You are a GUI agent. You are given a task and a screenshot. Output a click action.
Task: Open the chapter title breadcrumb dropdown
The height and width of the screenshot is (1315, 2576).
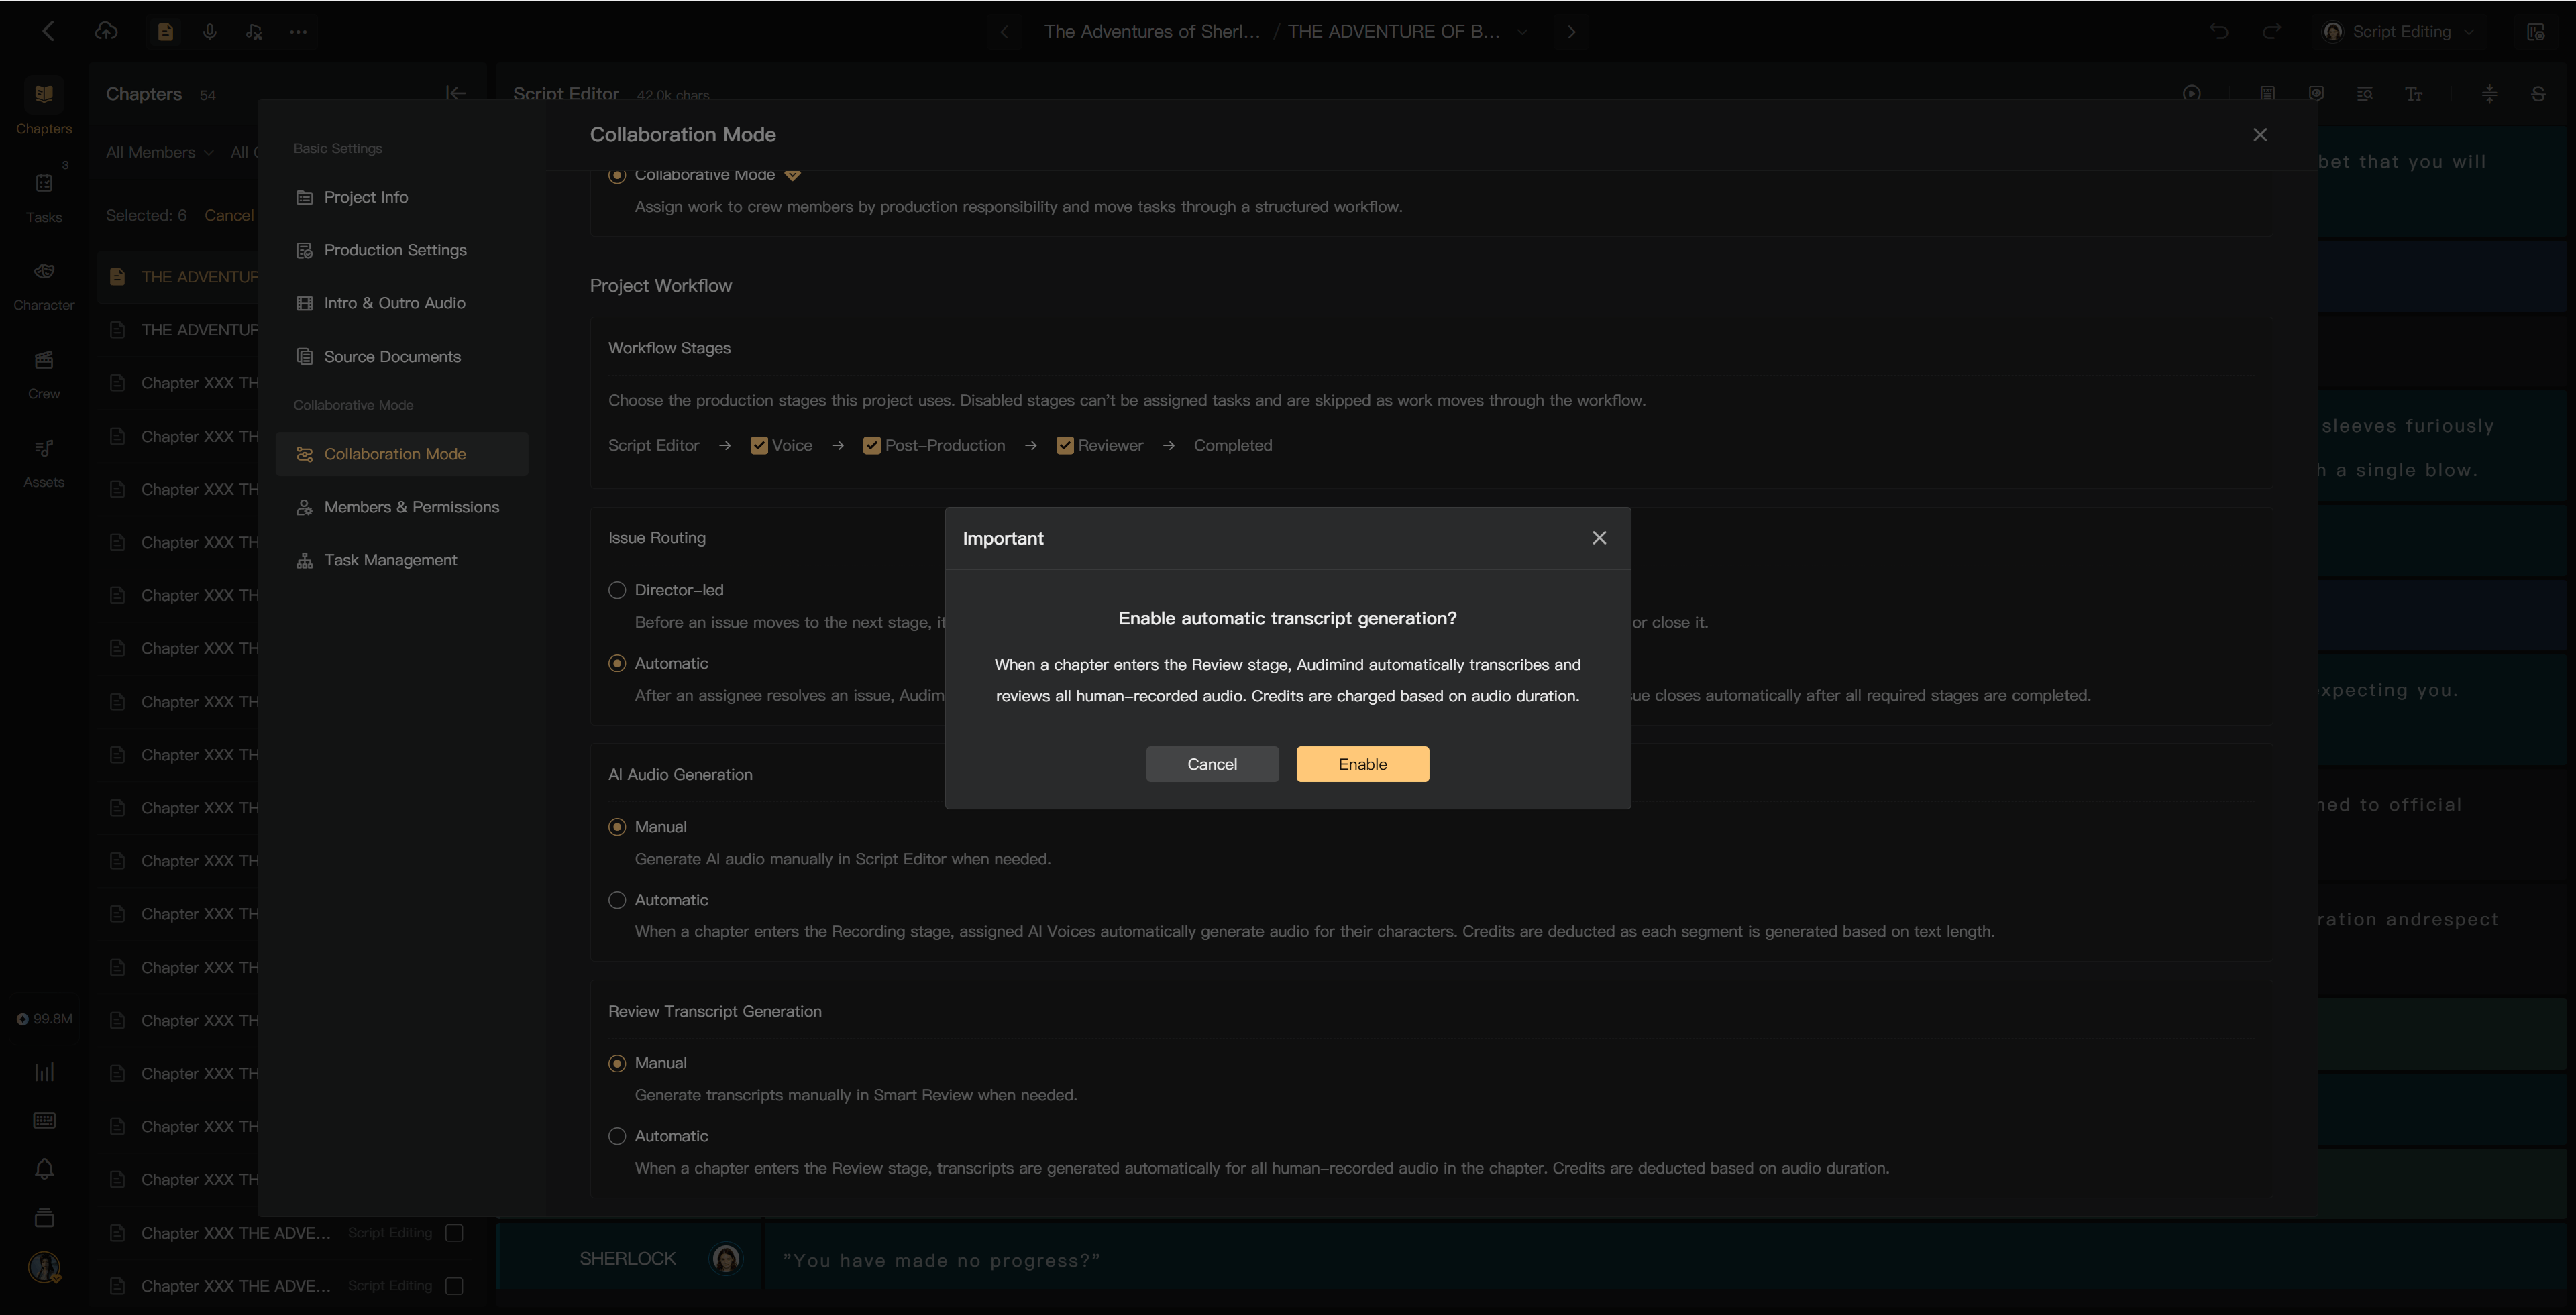tap(1522, 32)
